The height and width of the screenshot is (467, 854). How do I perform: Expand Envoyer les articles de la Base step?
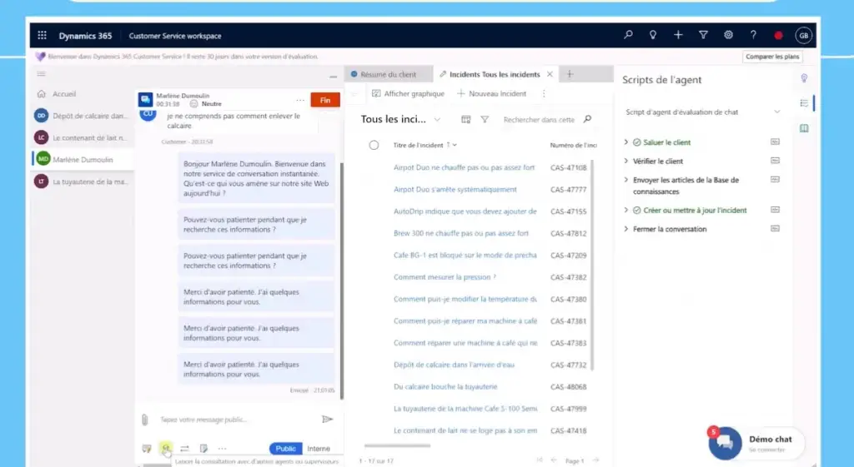click(625, 180)
